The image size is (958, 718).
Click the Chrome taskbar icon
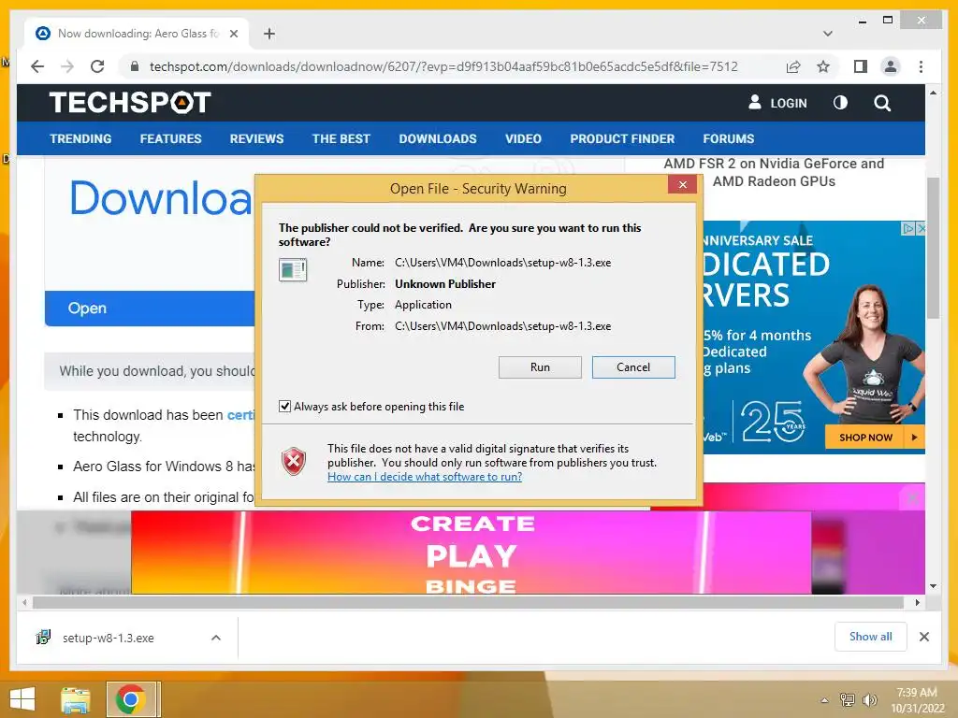coord(130,699)
